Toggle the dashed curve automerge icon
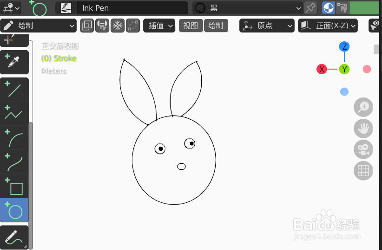This screenshot has height=250, width=382. point(133,26)
